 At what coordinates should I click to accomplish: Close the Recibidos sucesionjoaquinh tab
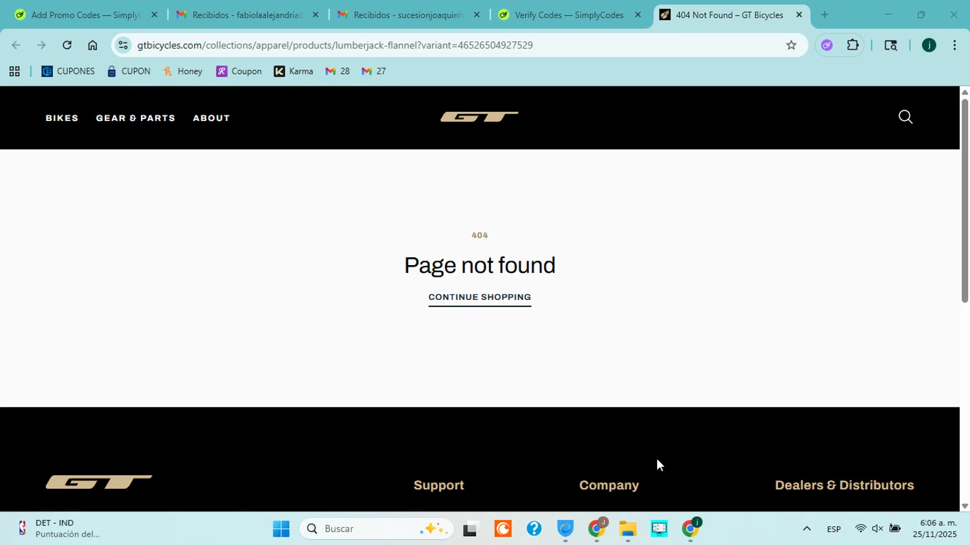pyautogui.click(x=477, y=15)
